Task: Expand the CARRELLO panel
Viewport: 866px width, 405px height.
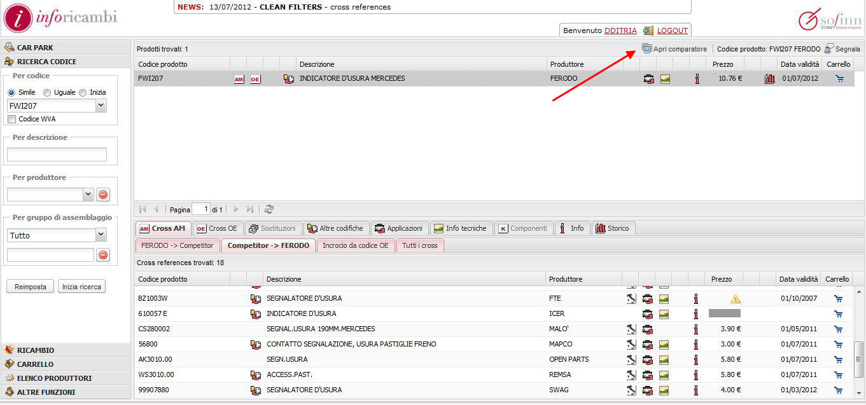Action: click(x=66, y=364)
